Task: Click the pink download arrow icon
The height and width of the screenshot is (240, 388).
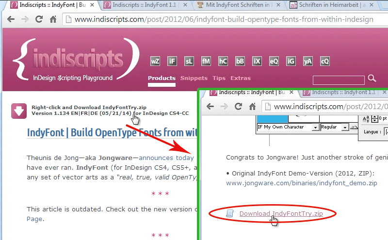Action: click(19, 111)
